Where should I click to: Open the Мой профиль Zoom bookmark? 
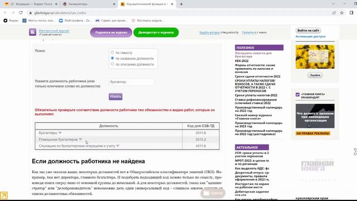point(75,21)
